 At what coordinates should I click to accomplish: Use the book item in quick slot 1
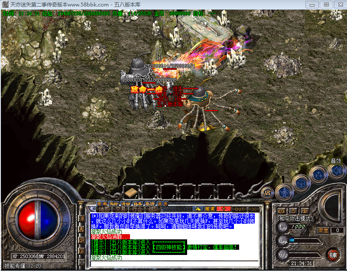(x=131, y=193)
